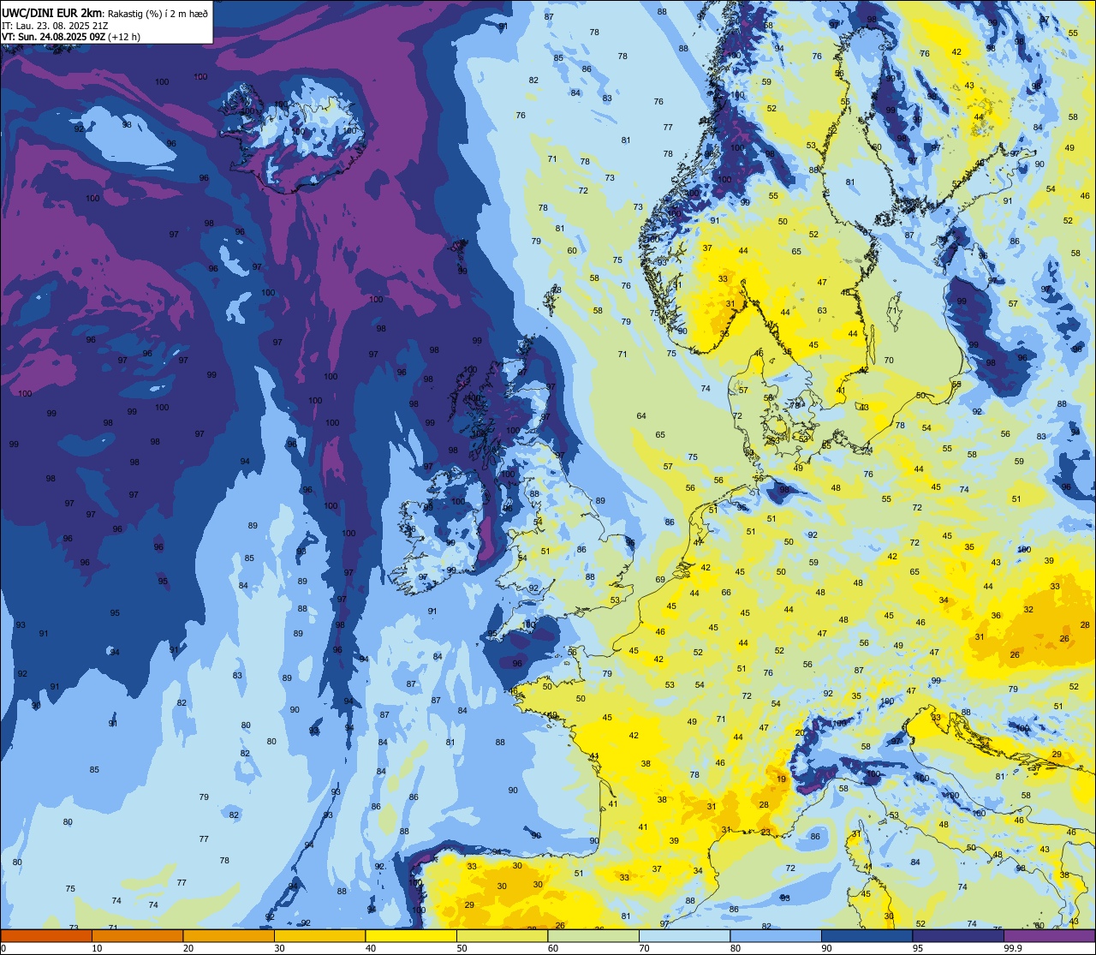Click the 23 value on the French Mediterranean coast
Screen dimensions: 1096x955
(765, 832)
